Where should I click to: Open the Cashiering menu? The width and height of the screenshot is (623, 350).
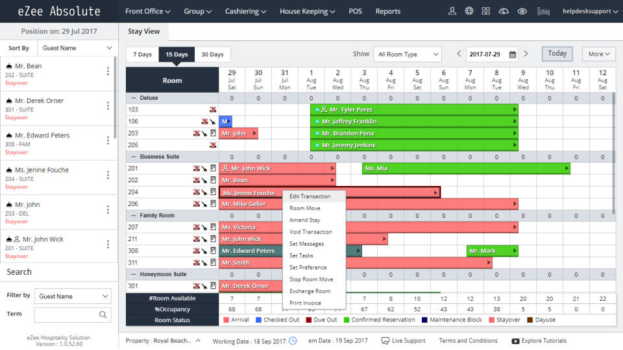[x=245, y=11]
